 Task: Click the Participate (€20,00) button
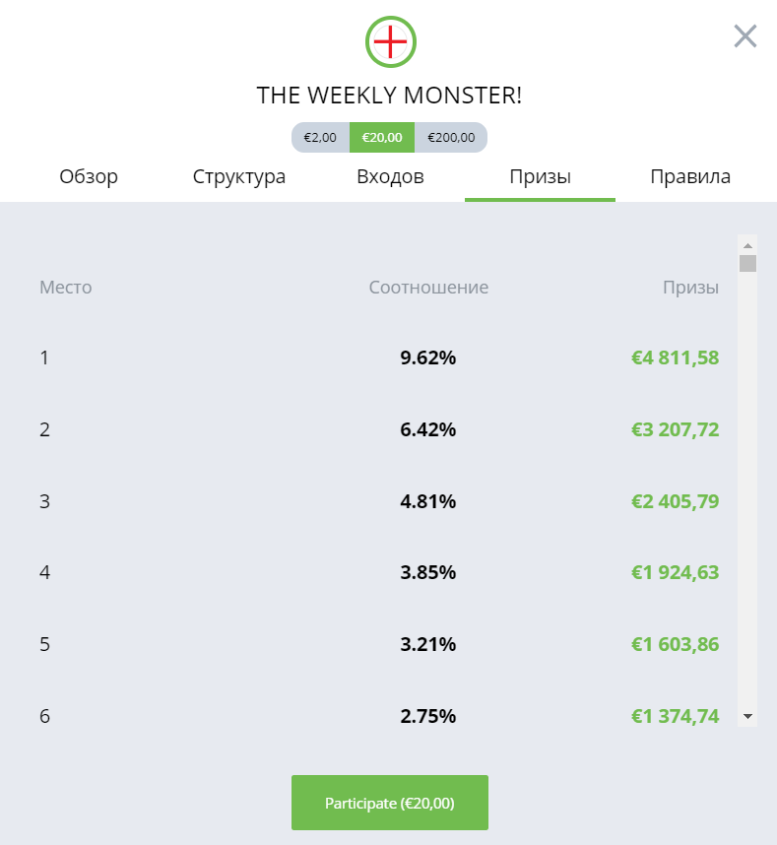click(x=390, y=803)
